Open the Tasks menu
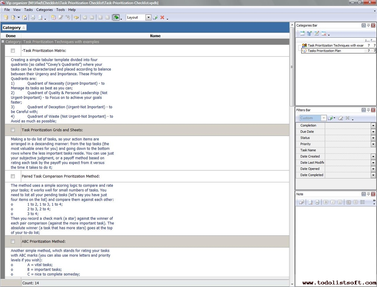Screen dimensions: 377x287 28,10
